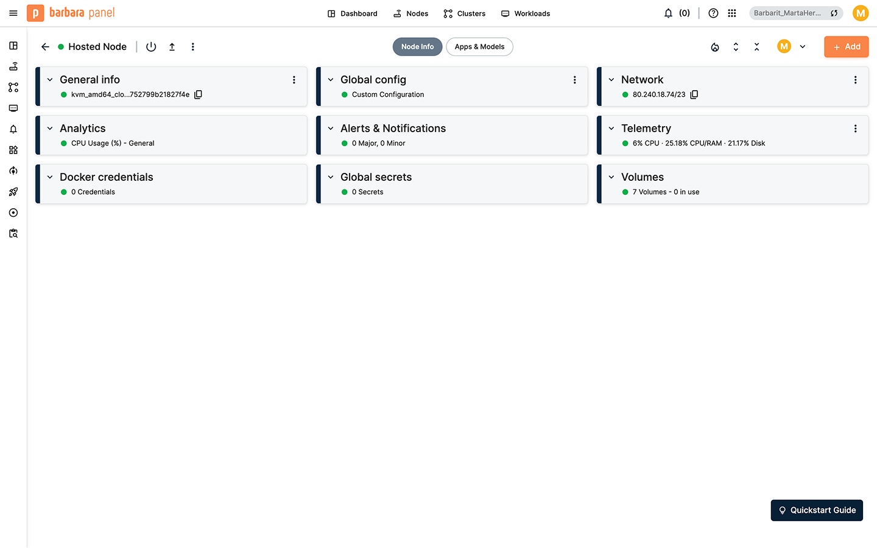Viewport: 877px width, 548px height.
Task: Go back using the left arrow
Action: [45, 47]
